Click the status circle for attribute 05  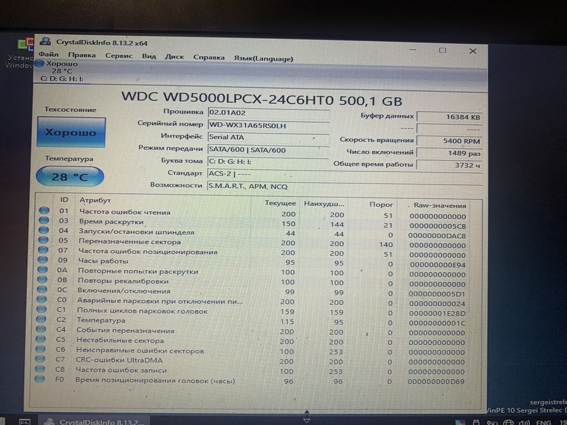43,240
